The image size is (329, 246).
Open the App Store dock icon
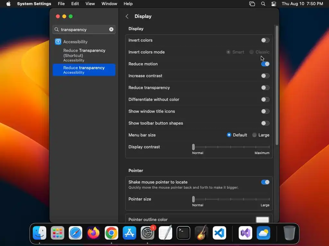tap(129, 233)
